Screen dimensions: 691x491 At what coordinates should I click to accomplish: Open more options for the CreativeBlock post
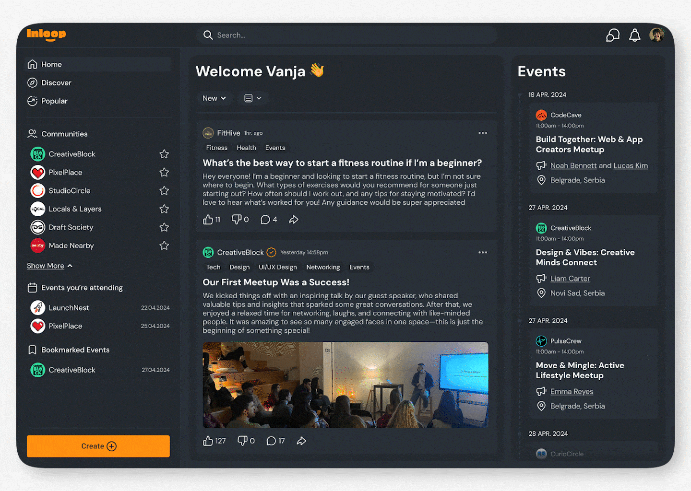point(483,253)
